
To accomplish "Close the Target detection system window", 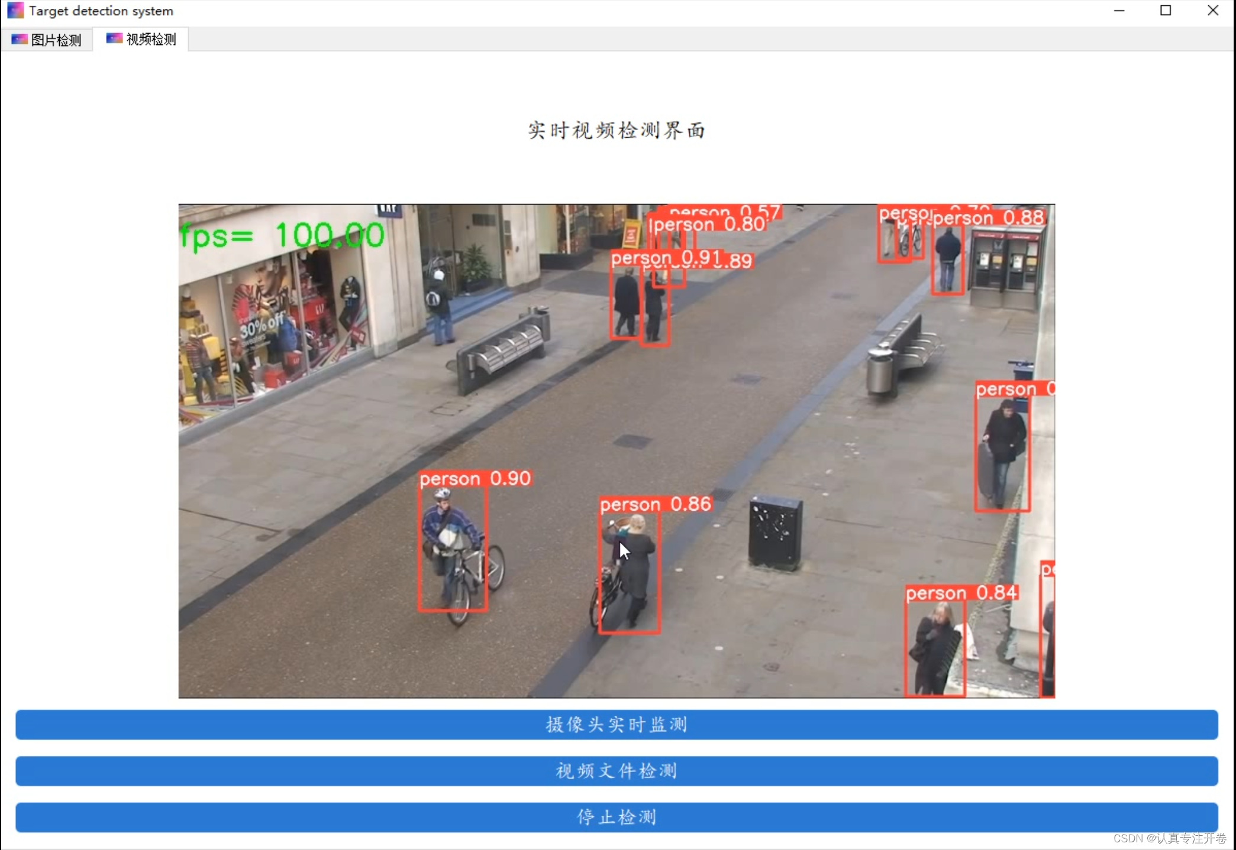I will (1212, 11).
